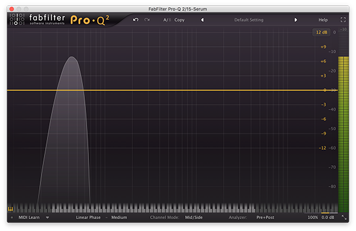Open the MIDI Learn dropdown arrow

tap(47, 217)
